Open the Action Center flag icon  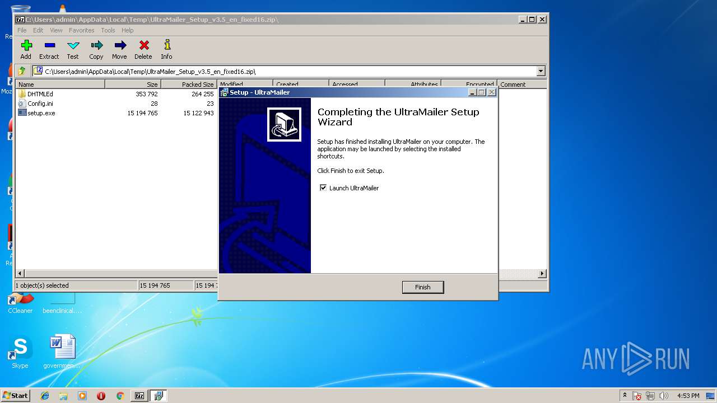tap(637, 396)
